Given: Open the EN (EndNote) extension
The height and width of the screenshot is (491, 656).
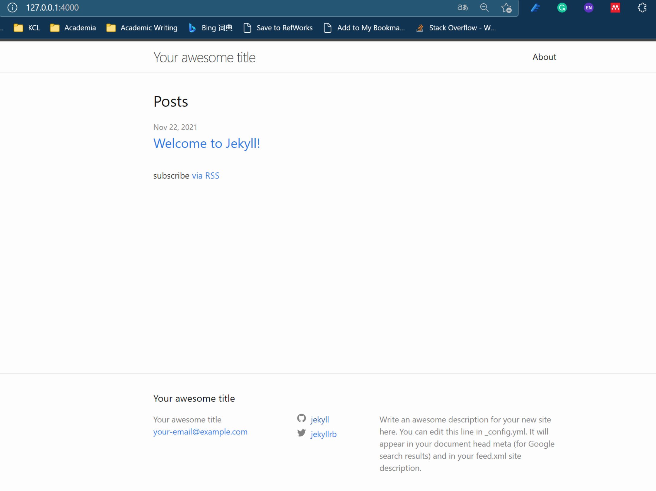Looking at the screenshot, I should pos(588,8).
